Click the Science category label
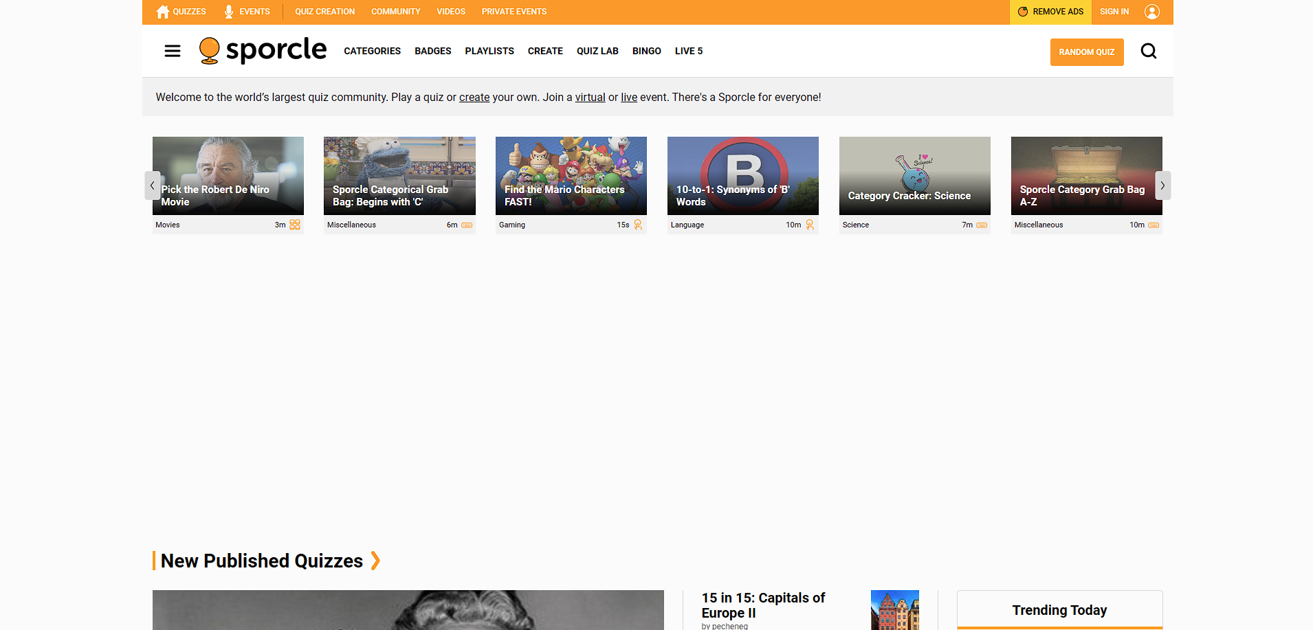1313x630 pixels. coord(856,225)
